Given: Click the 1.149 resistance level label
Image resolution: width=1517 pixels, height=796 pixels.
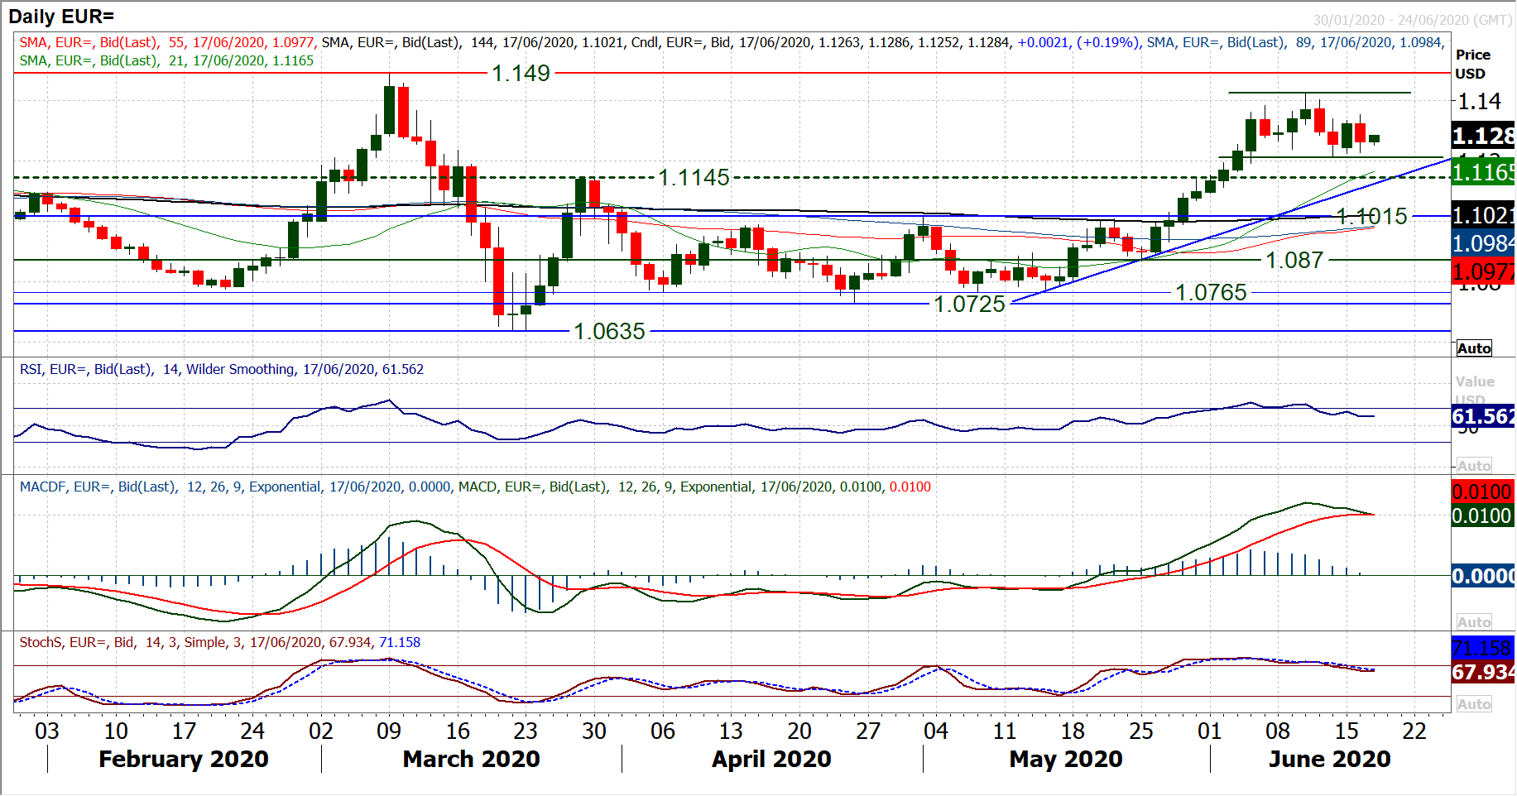Looking at the screenshot, I should pyautogui.click(x=521, y=74).
